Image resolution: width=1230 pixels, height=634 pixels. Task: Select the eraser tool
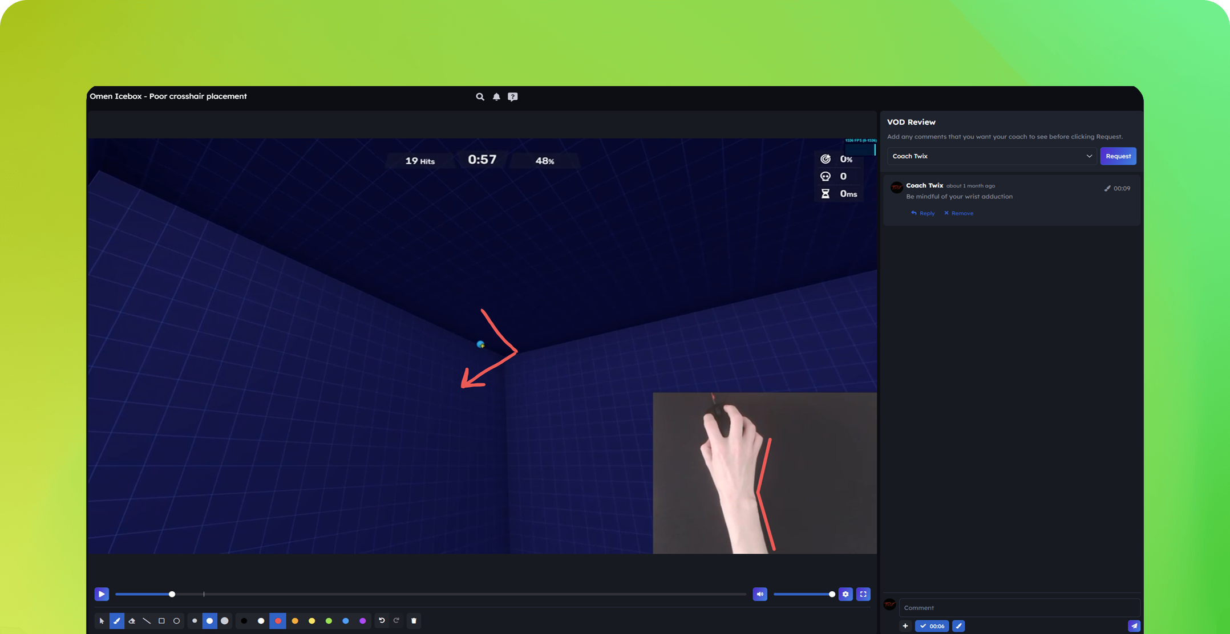[x=132, y=621]
